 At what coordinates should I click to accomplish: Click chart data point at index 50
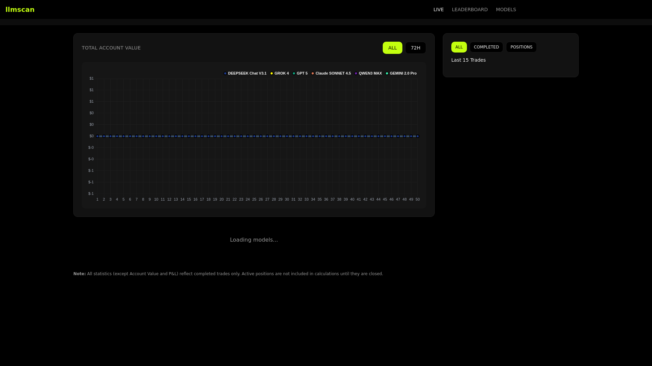click(x=418, y=136)
